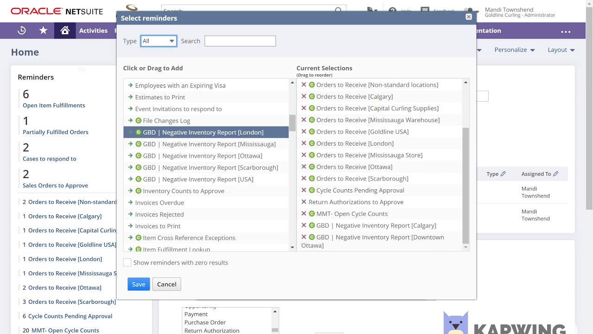Add GBD Negative Inventory Report [USA]
The image size is (593, 334).
pyautogui.click(x=206, y=179)
